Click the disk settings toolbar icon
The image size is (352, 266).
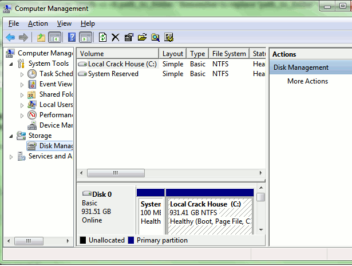tap(169, 37)
